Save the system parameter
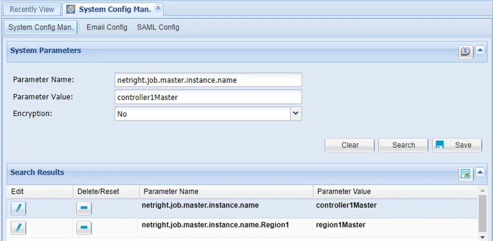This screenshot has width=493, height=241. [x=457, y=145]
